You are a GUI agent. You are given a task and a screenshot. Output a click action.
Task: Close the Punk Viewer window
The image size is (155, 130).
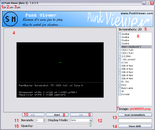pyautogui.click(x=152, y=3)
